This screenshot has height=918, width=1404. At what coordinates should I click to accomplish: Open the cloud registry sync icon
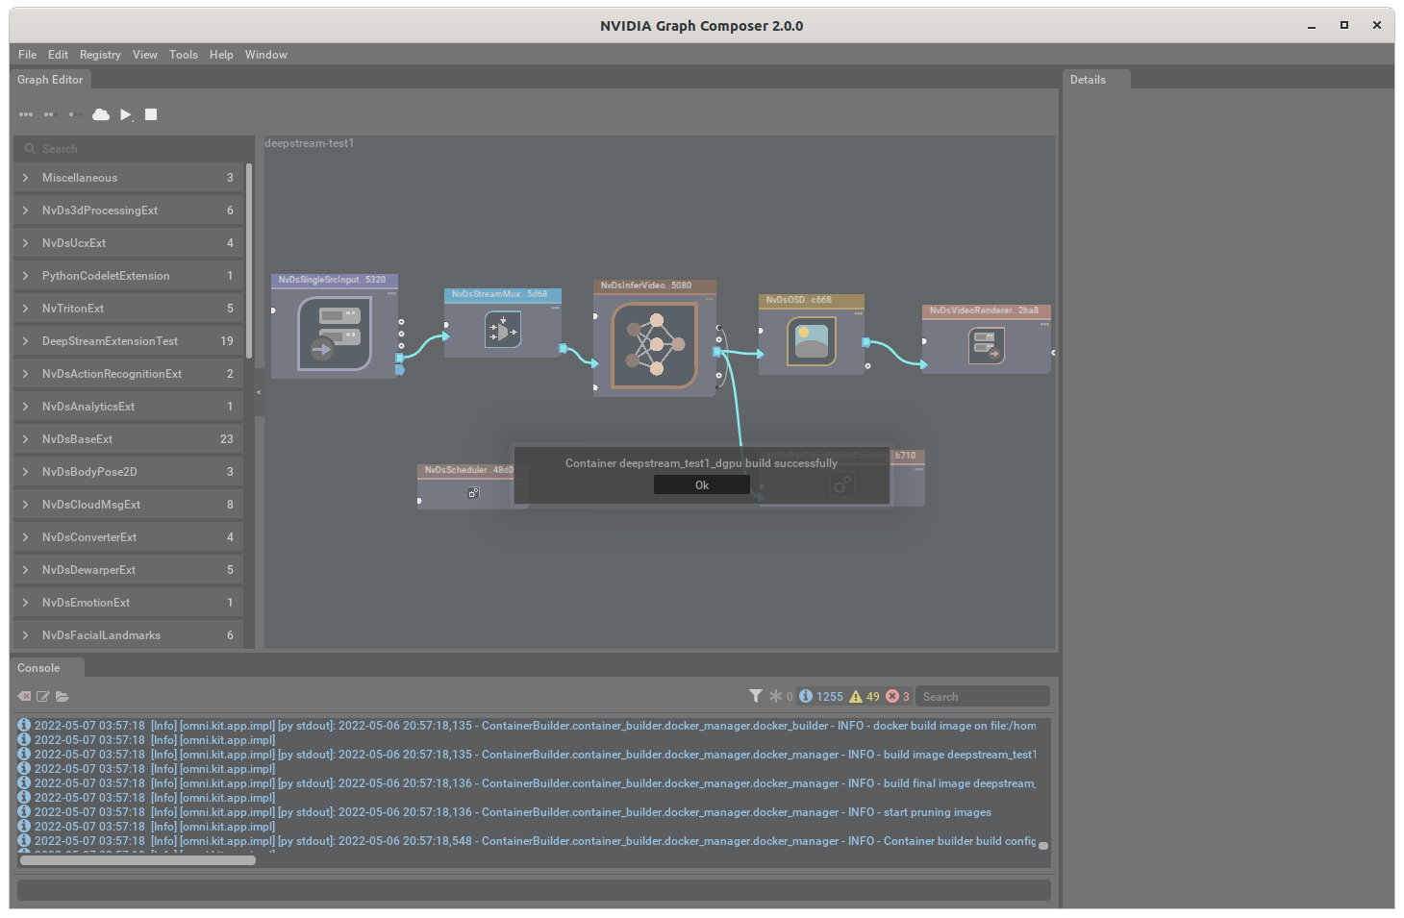pyautogui.click(x=100, y=113)
